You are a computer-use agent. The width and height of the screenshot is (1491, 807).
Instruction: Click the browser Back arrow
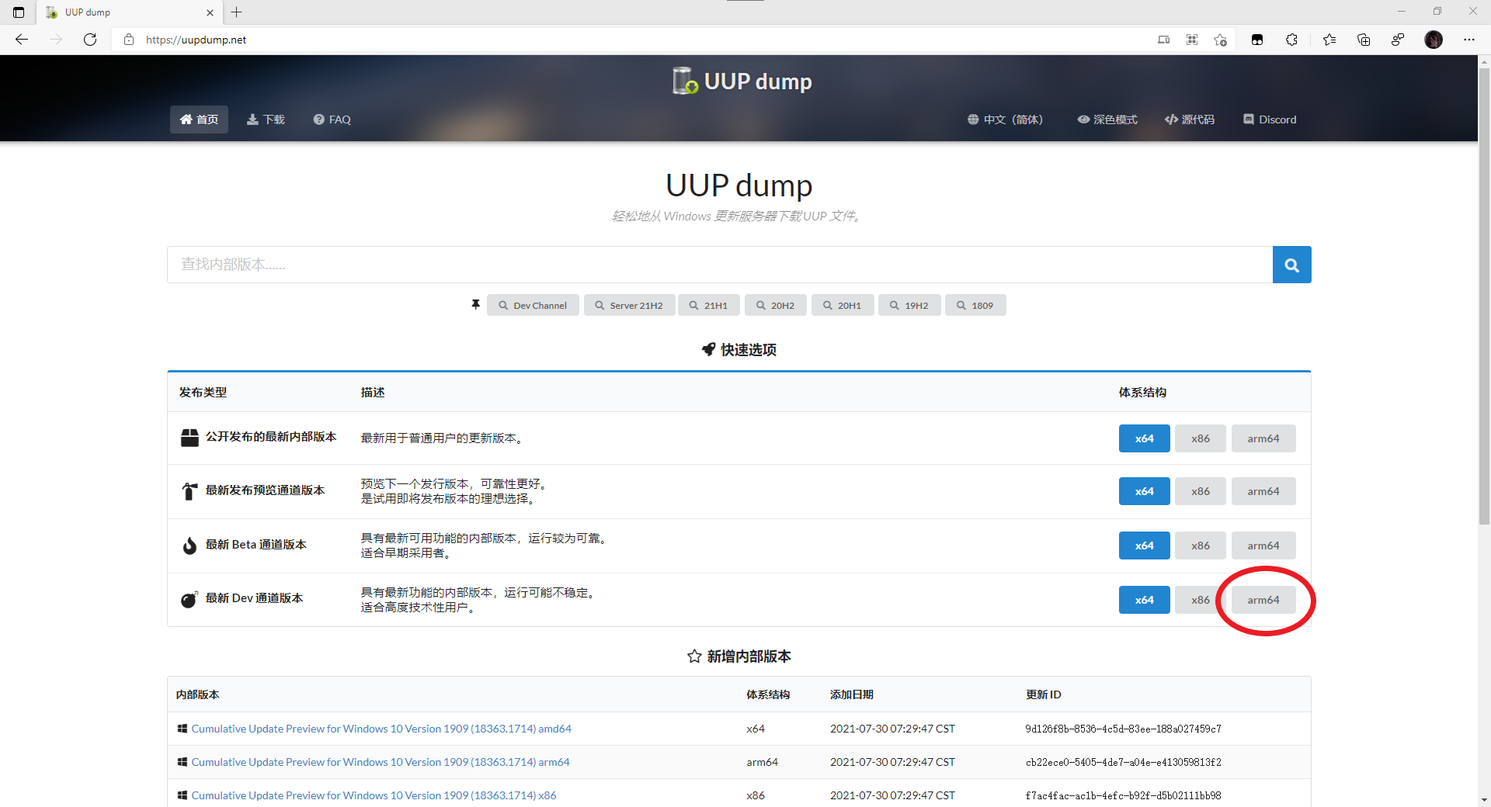22,40
